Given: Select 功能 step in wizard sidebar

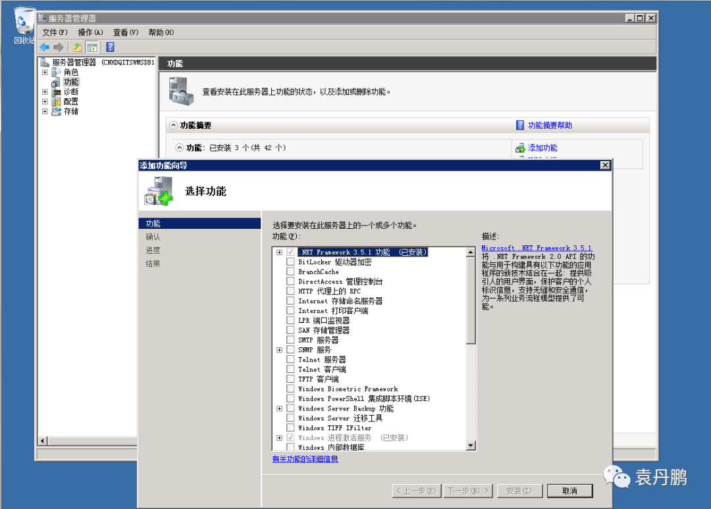Looking at the screenshot, I should [199, 223].
